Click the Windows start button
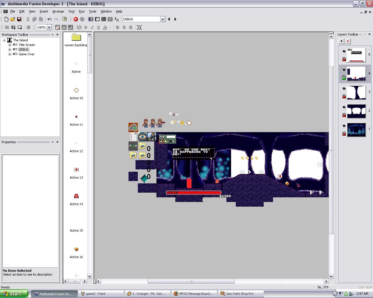Screen dimensions: 373x298 click(x=14, y=294)
